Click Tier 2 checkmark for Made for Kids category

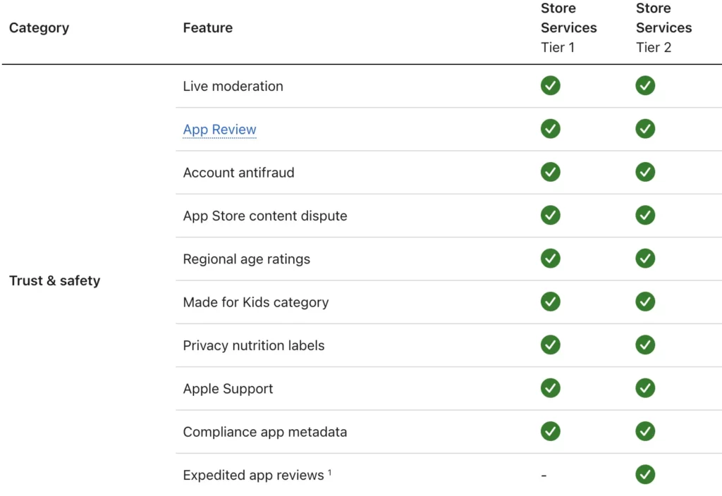[645, 302]
